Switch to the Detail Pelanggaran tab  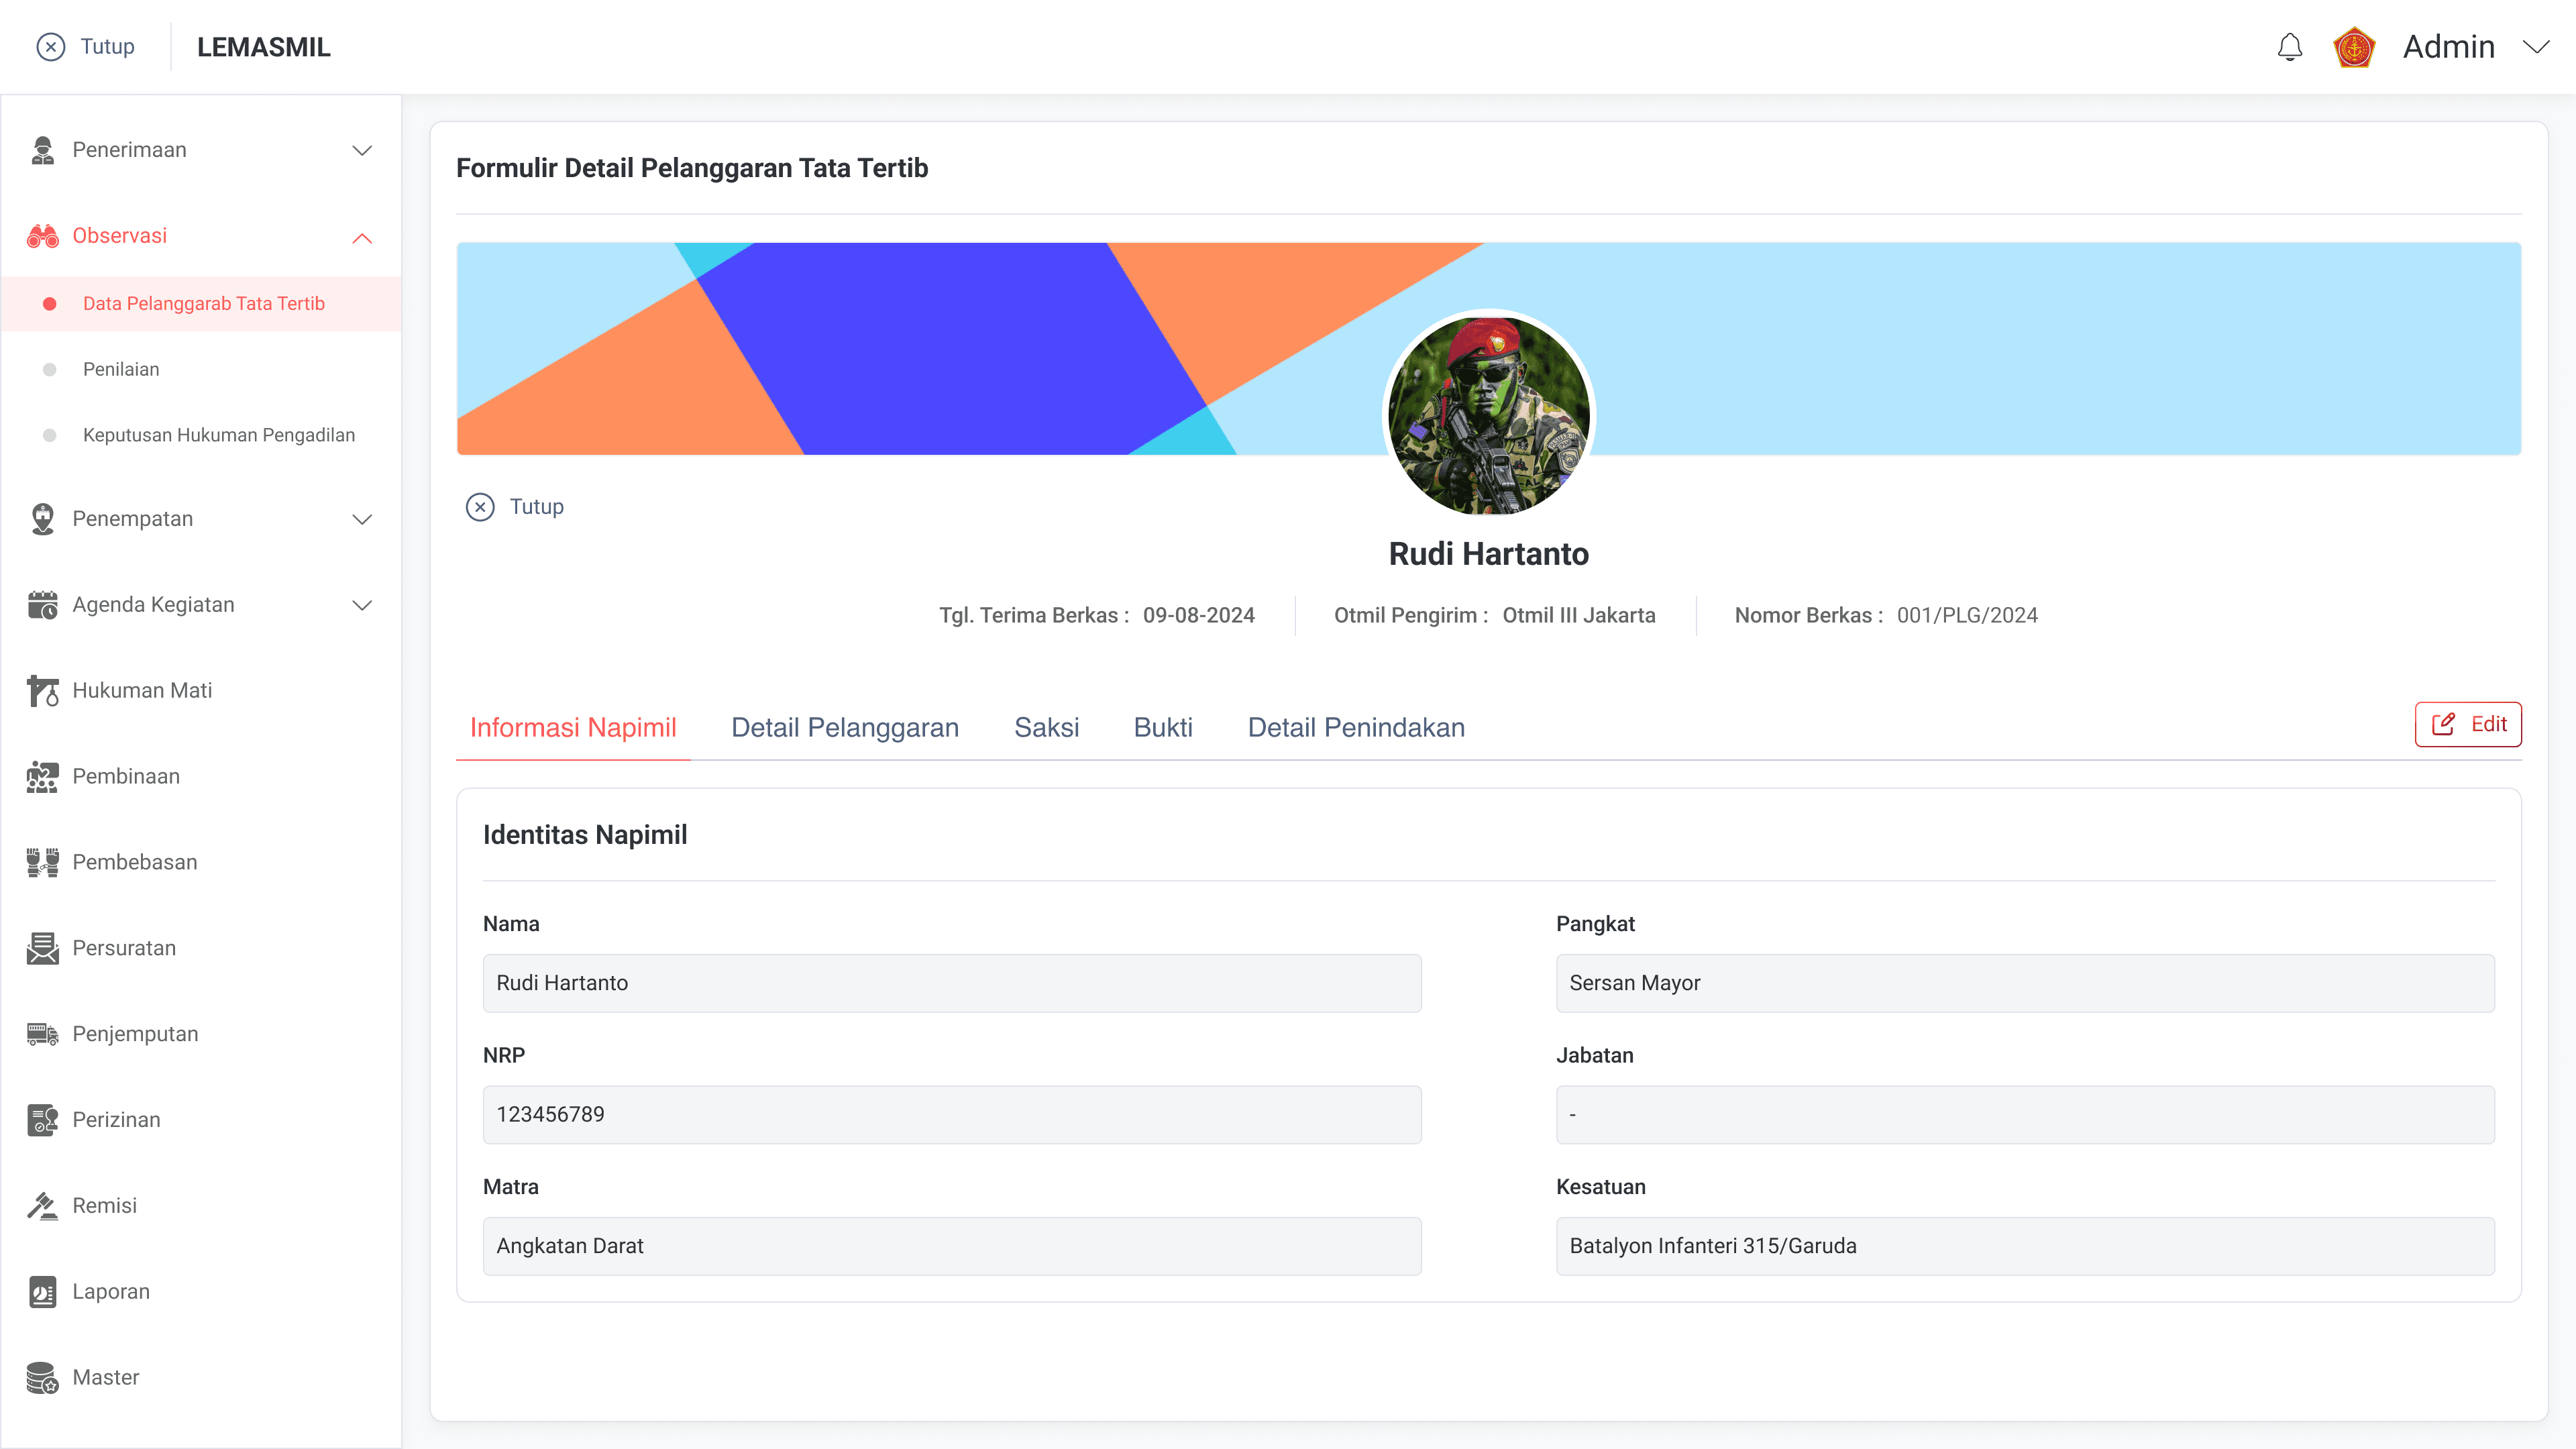[x=844, y=728]
